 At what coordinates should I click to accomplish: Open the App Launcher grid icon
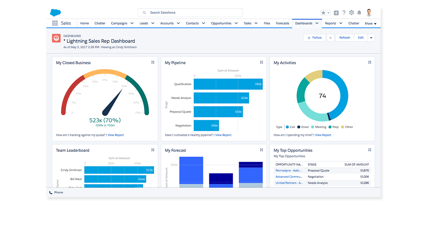pyautogui.click(x=55, y=23)
